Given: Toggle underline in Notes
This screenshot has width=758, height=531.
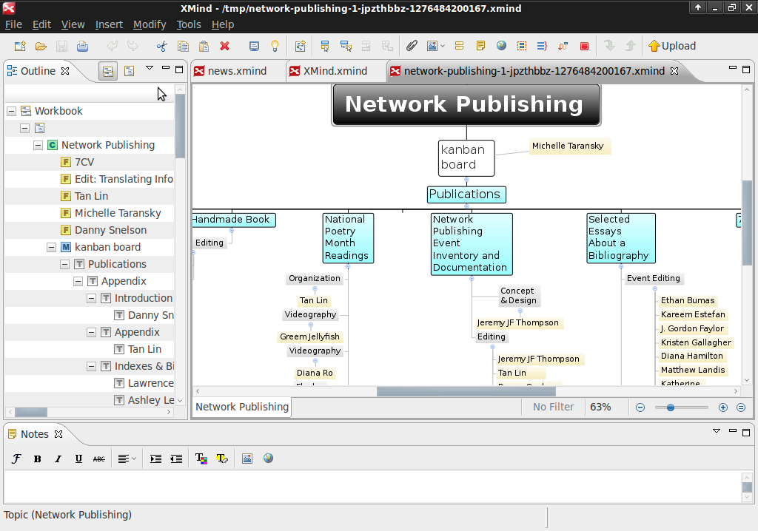Looking at the screenshot, I should tap(78, 459).
